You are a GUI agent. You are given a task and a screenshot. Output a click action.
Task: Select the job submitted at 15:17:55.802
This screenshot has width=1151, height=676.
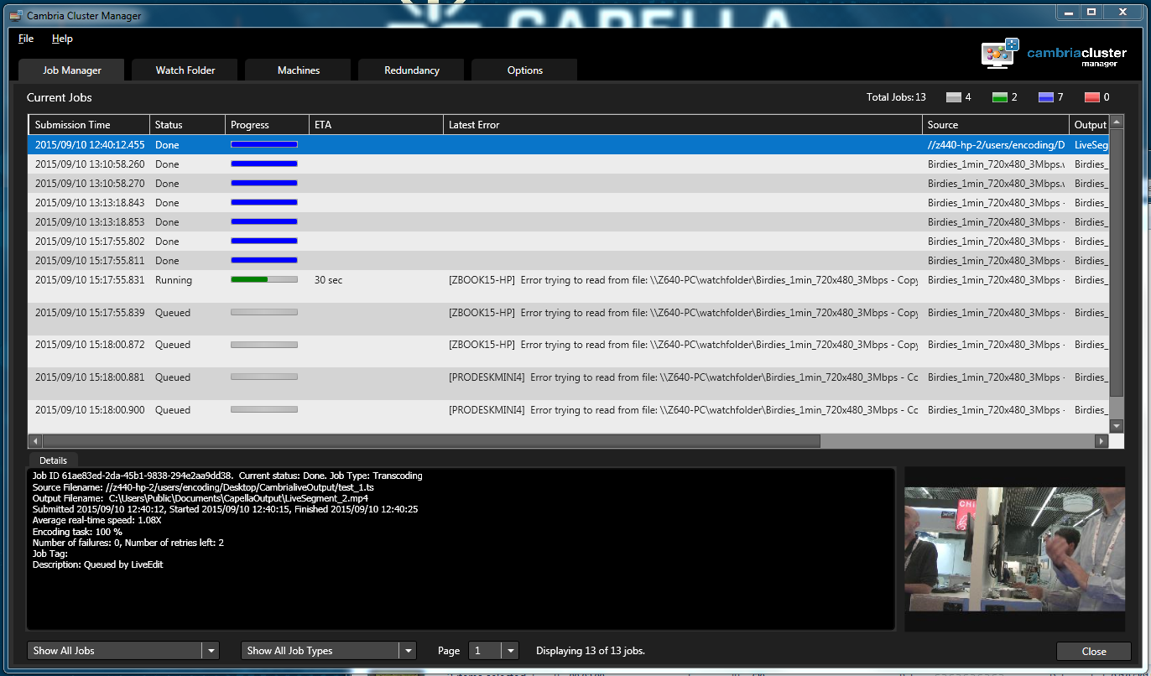point(569,242)
